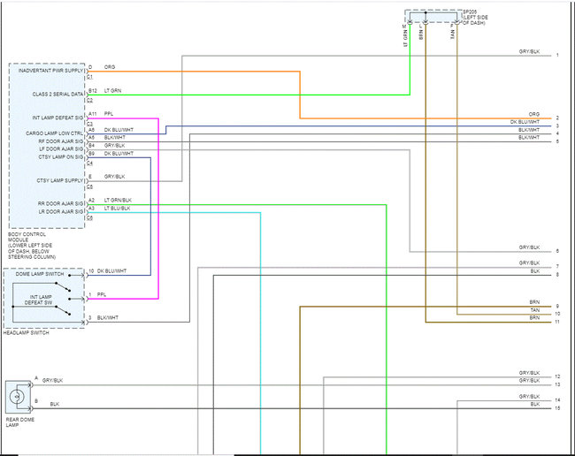
Task: Select the DK BLU/WHT label at pin 10
Action: 111,271
